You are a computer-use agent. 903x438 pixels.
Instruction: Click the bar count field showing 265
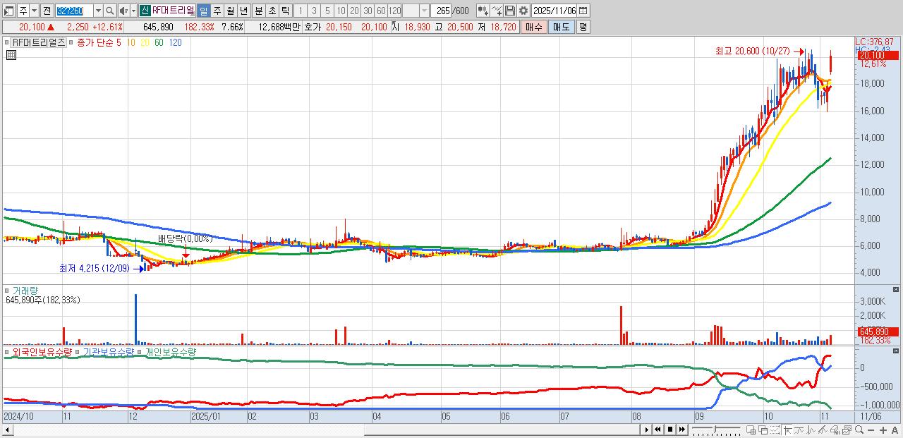[441, 11]
